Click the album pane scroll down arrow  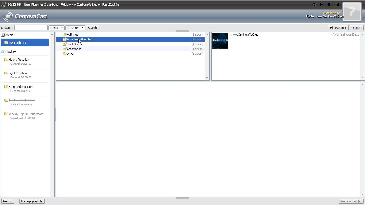click(362, 78)
